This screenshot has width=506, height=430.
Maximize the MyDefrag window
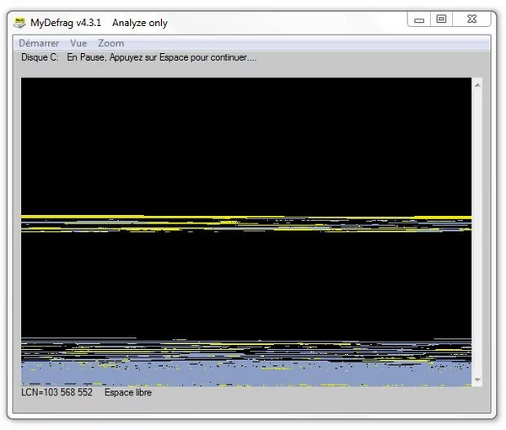[441, 19]
